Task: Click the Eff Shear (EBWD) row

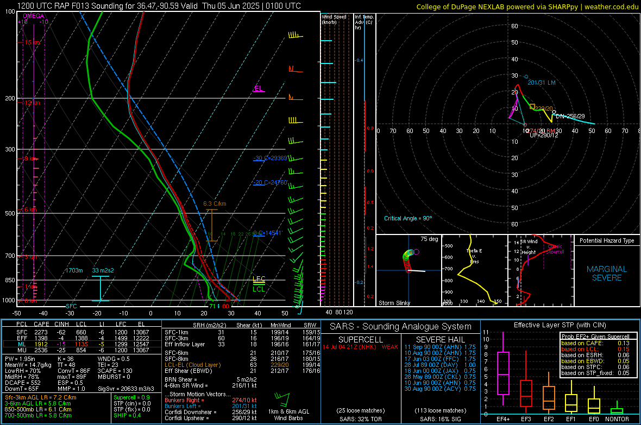Action: click(242, 371)
